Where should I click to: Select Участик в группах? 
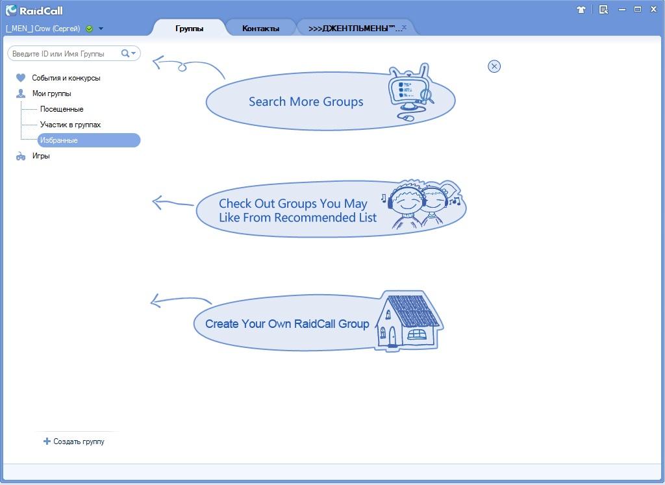click(70, 125)
